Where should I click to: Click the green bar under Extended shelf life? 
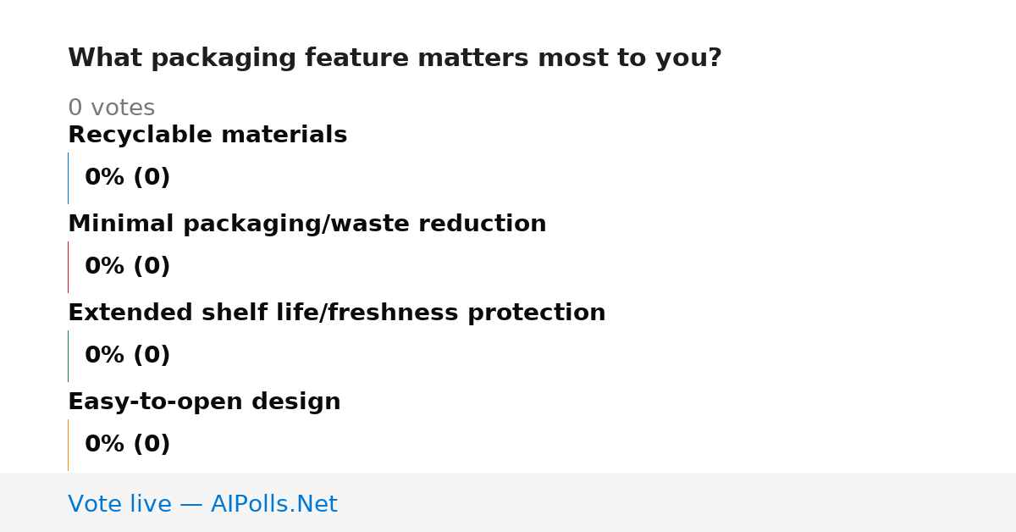click(68, 356)
